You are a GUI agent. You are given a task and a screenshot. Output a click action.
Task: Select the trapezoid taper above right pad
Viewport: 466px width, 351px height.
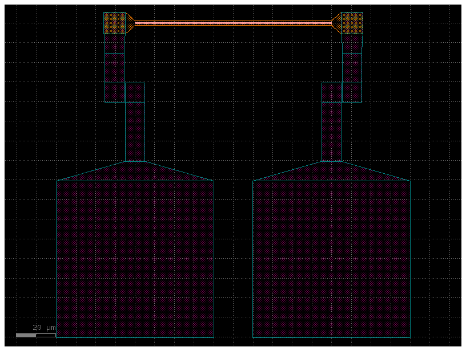point(331,172)
